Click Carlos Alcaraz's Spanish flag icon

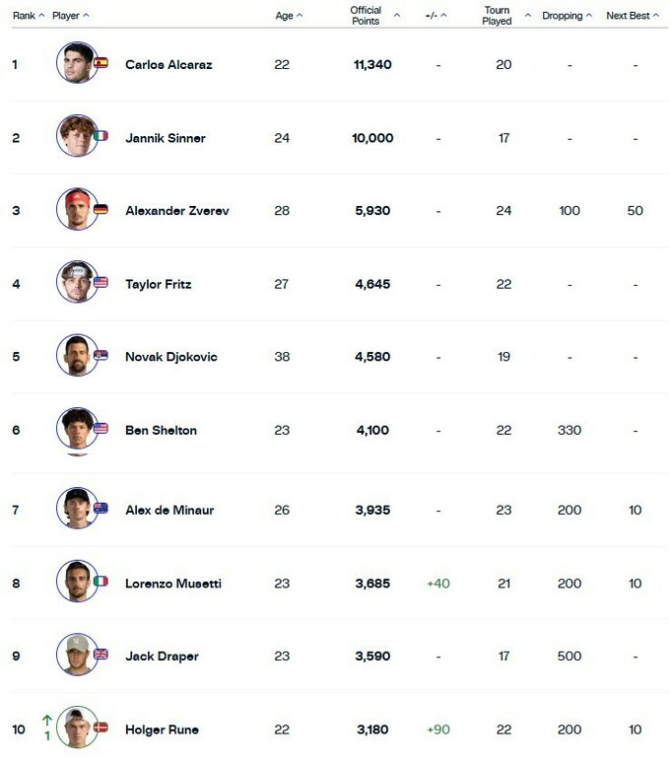(101, 63)
